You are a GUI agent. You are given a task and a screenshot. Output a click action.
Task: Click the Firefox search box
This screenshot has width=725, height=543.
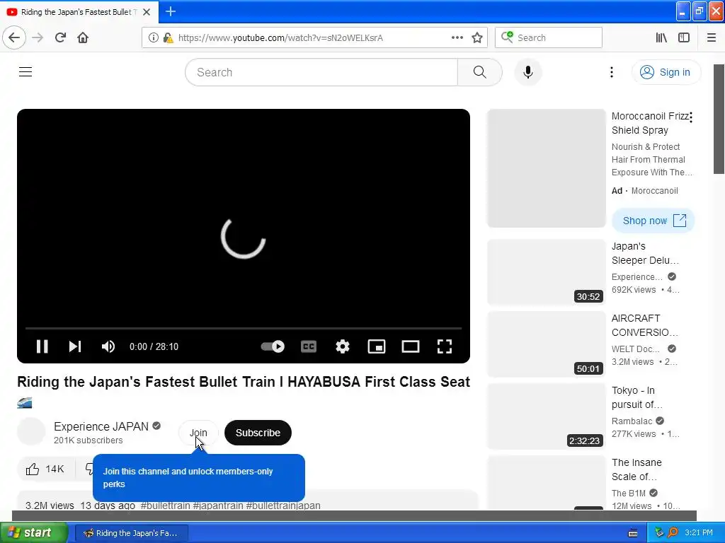(549, 37)
